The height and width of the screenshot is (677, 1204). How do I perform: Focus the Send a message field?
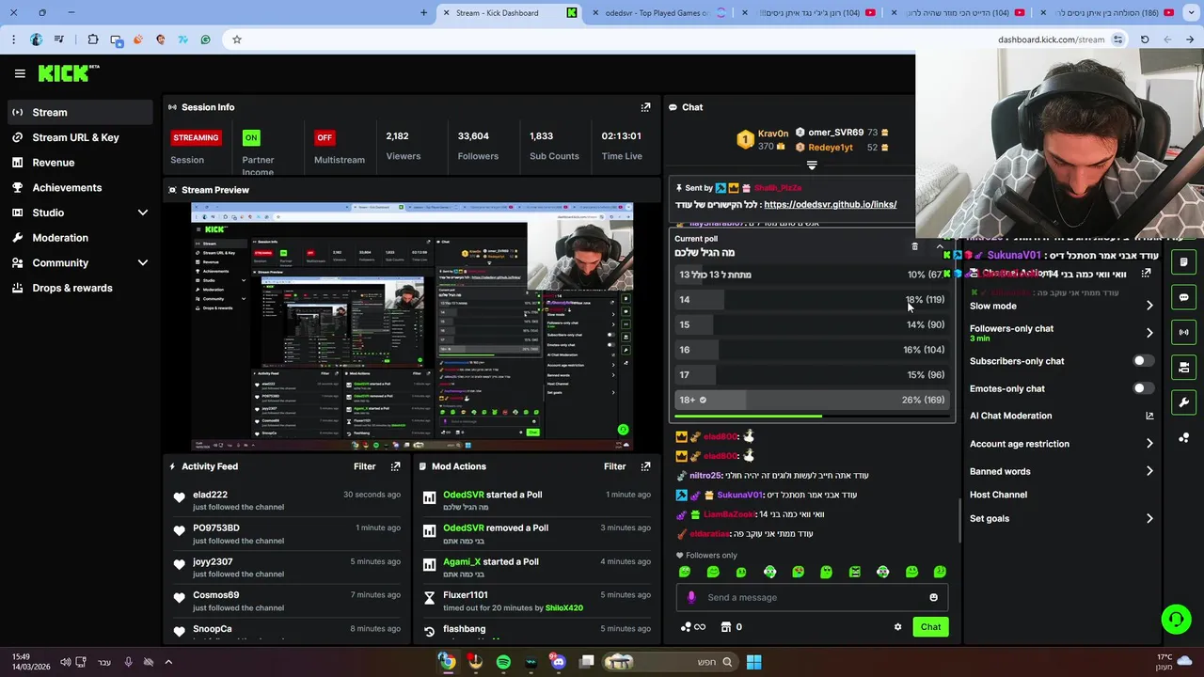pyautogui.click(x=812, y=597)
